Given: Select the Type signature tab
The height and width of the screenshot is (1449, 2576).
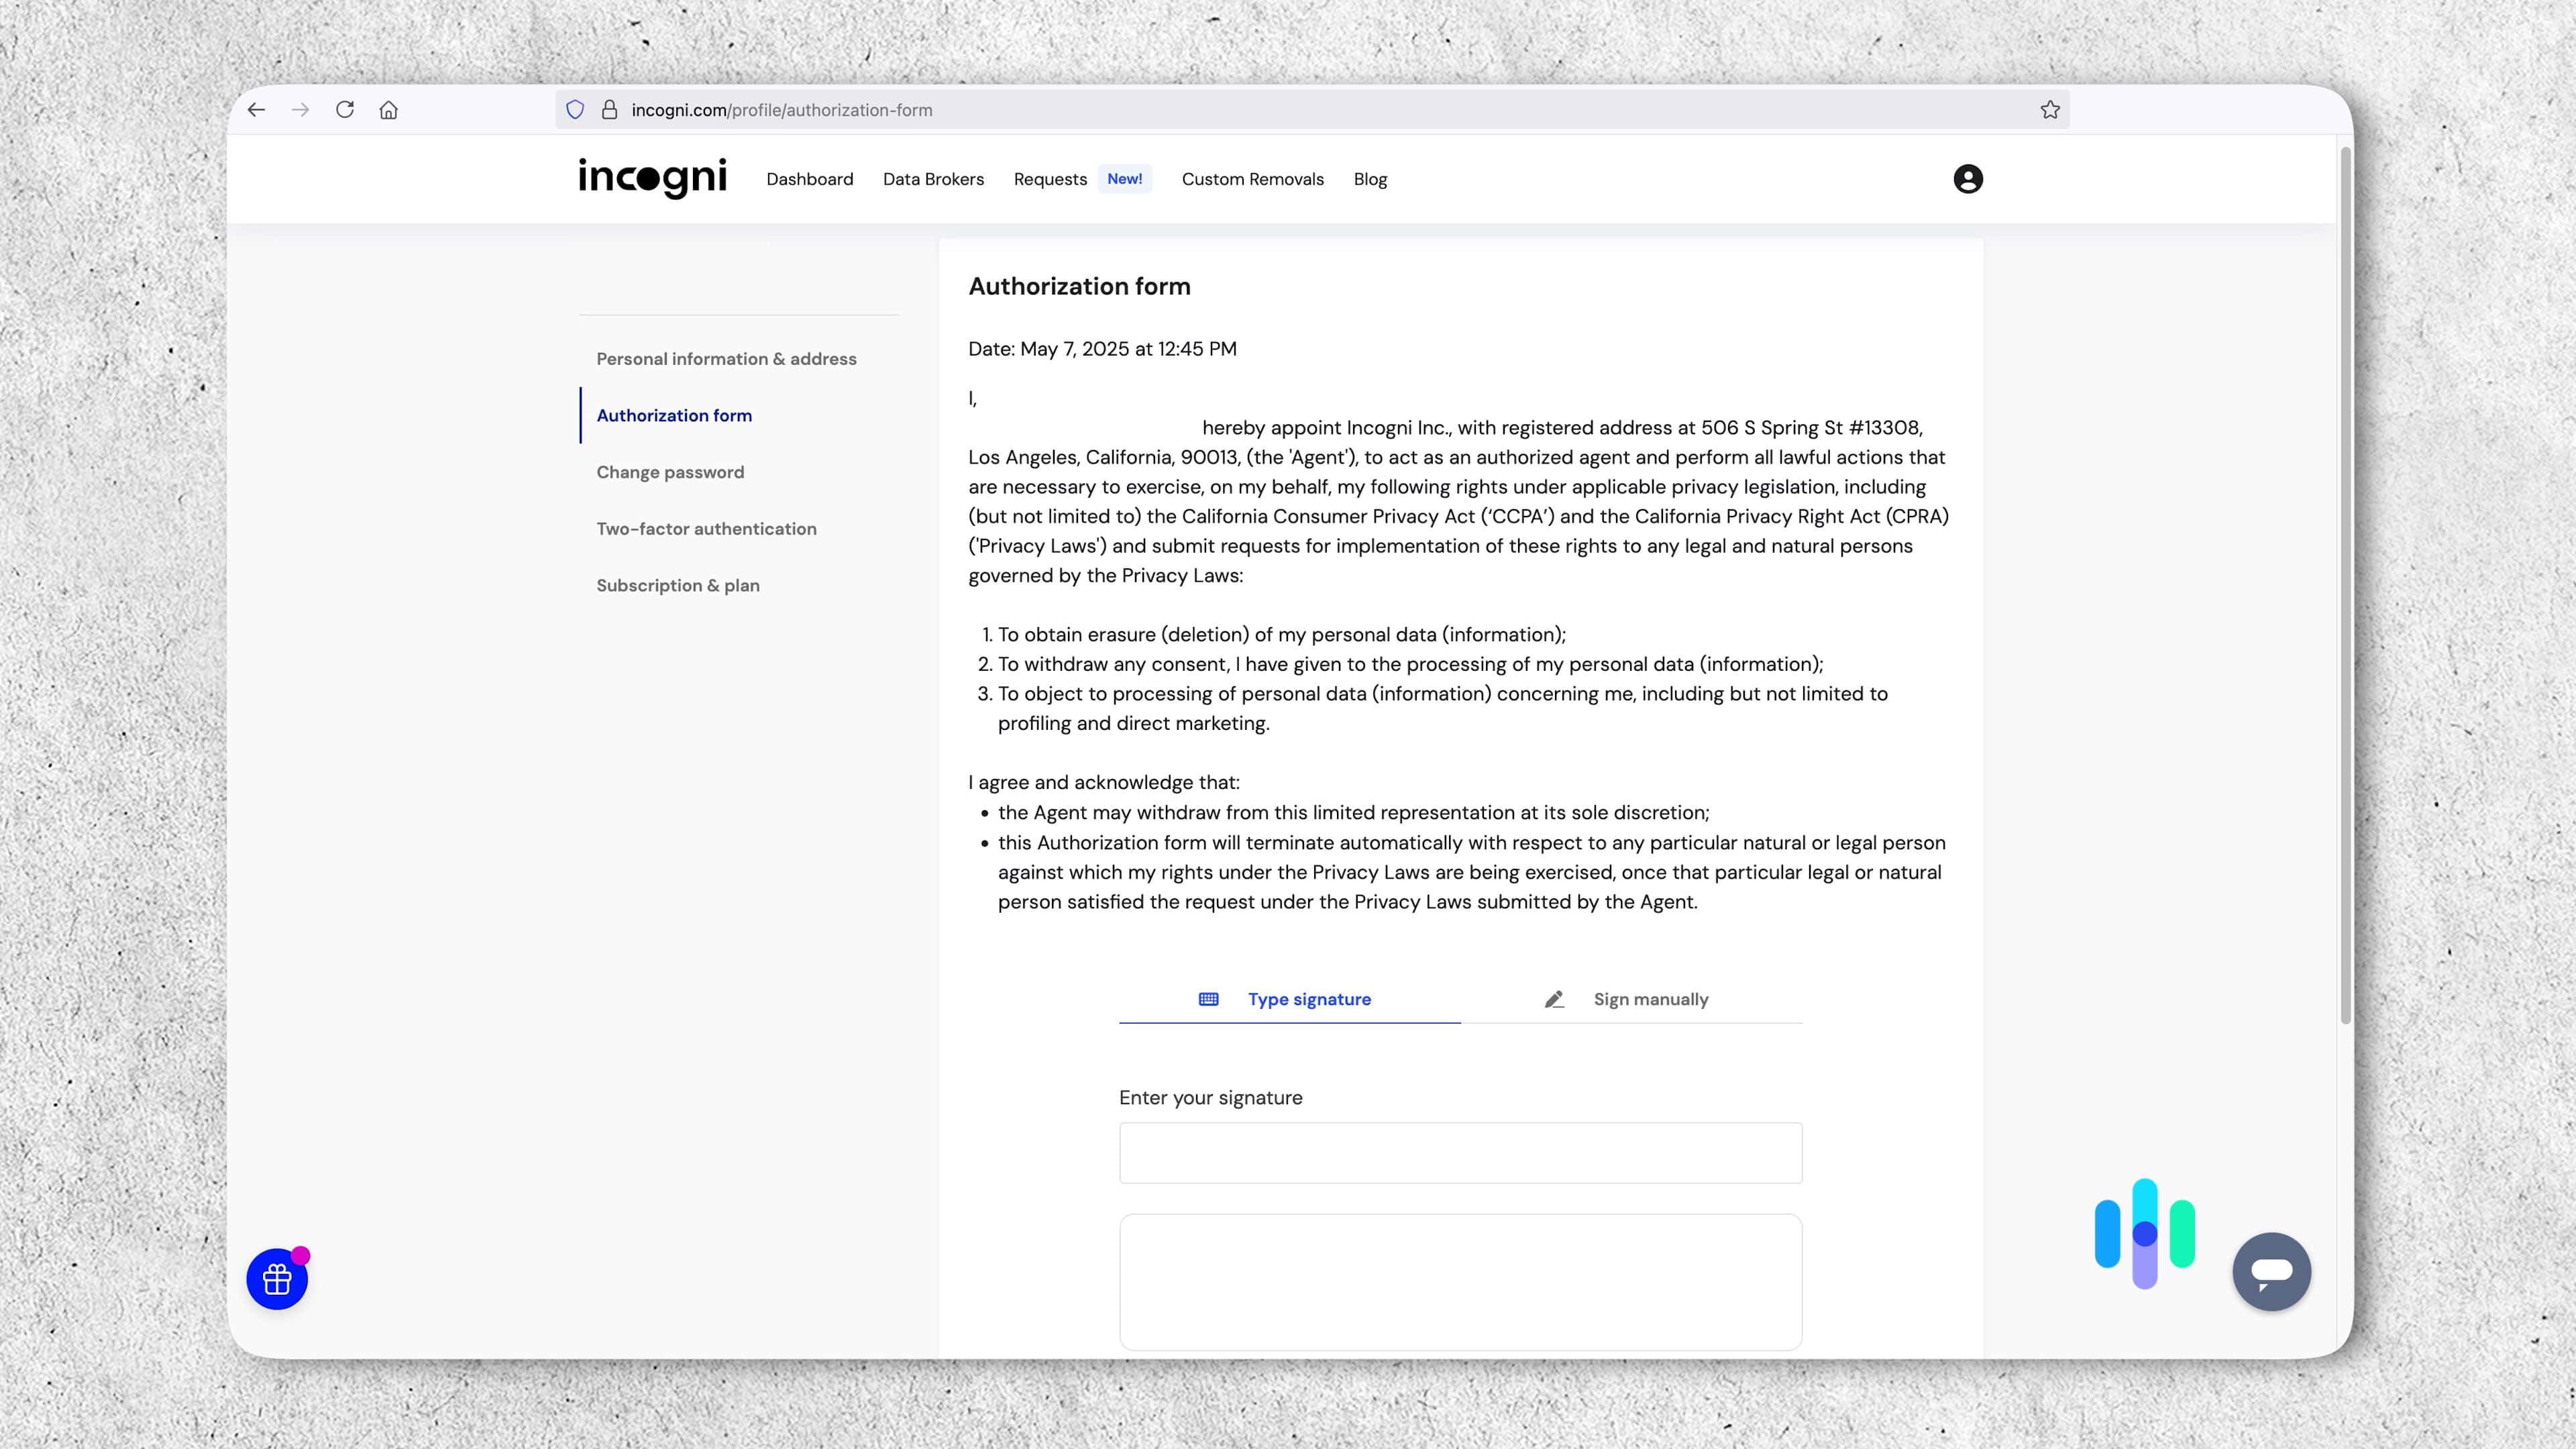Looking at the screenshot, I should coord(1308,999).
